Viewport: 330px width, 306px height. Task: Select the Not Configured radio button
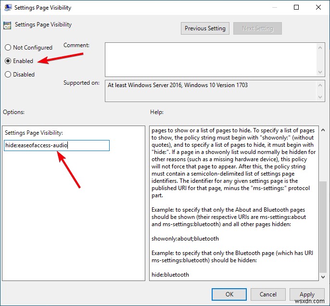click(8, 47)
